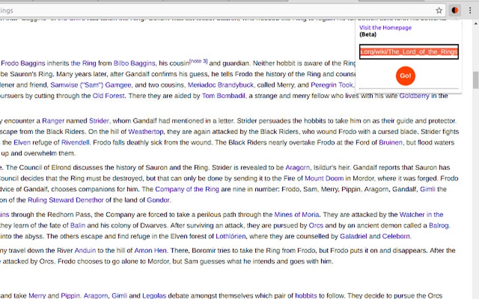Image resolution: width=479 pixels, height=299 pixels.
Task: Follow the Bruinen link
Action: pos(391,142)
